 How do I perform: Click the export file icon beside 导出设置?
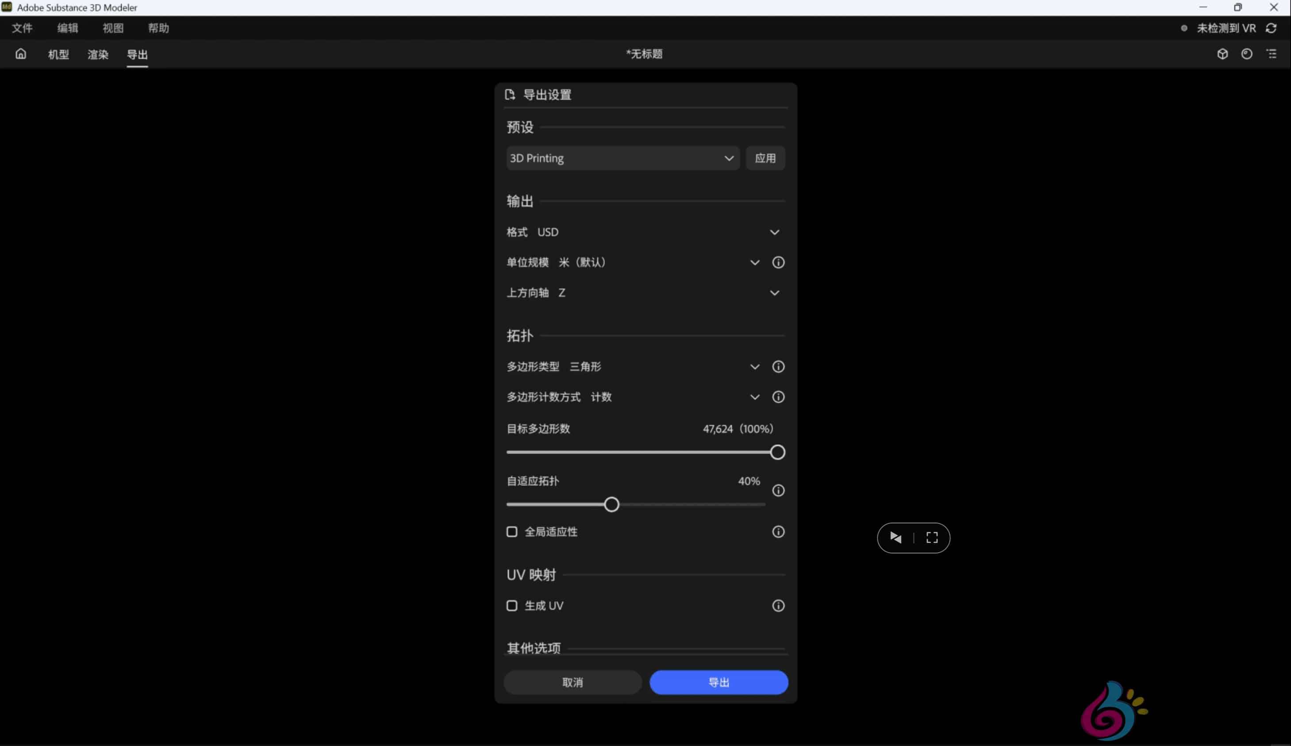(510, 94)
